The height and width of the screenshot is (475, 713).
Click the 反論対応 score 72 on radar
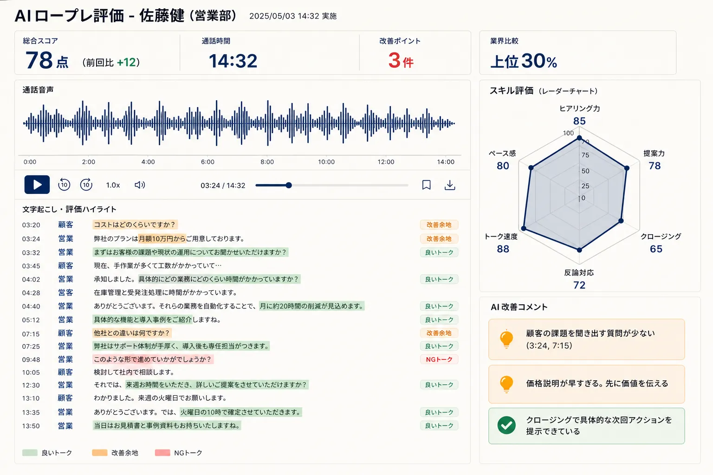[x=579, y=285]
